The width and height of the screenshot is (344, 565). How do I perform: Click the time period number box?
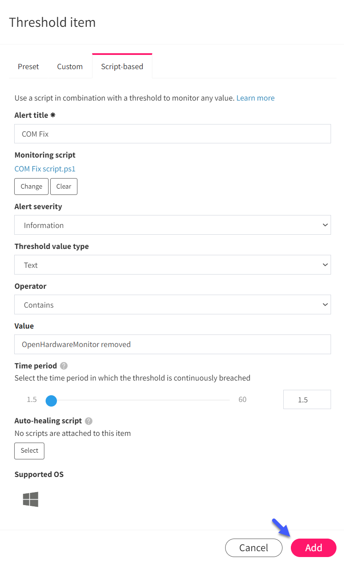(x=307, y=399)
